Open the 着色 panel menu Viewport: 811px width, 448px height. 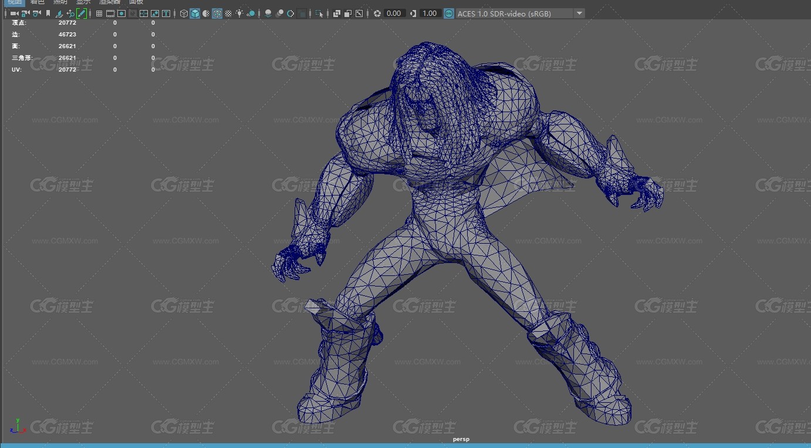point(38,2)
